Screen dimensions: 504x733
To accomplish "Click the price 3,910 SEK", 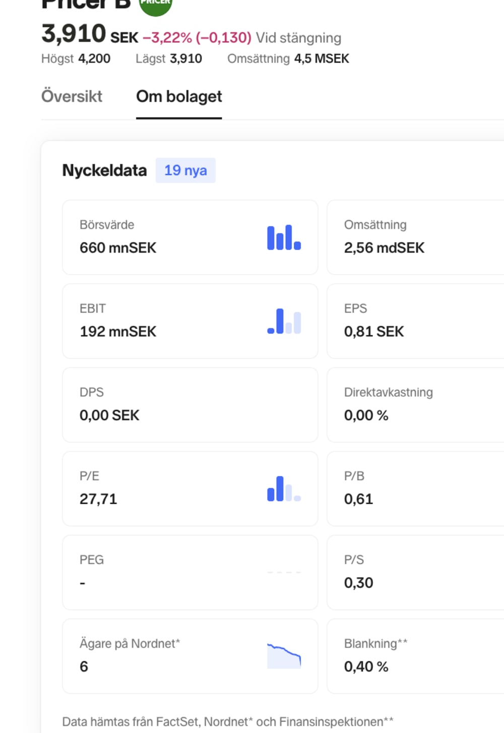I will click(x=90, y=34).
